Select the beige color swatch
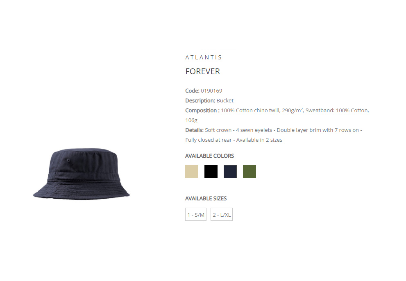 point(192,172)
